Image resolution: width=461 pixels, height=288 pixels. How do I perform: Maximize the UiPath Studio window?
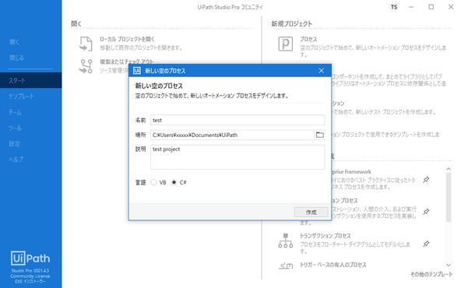click(431, 7)
